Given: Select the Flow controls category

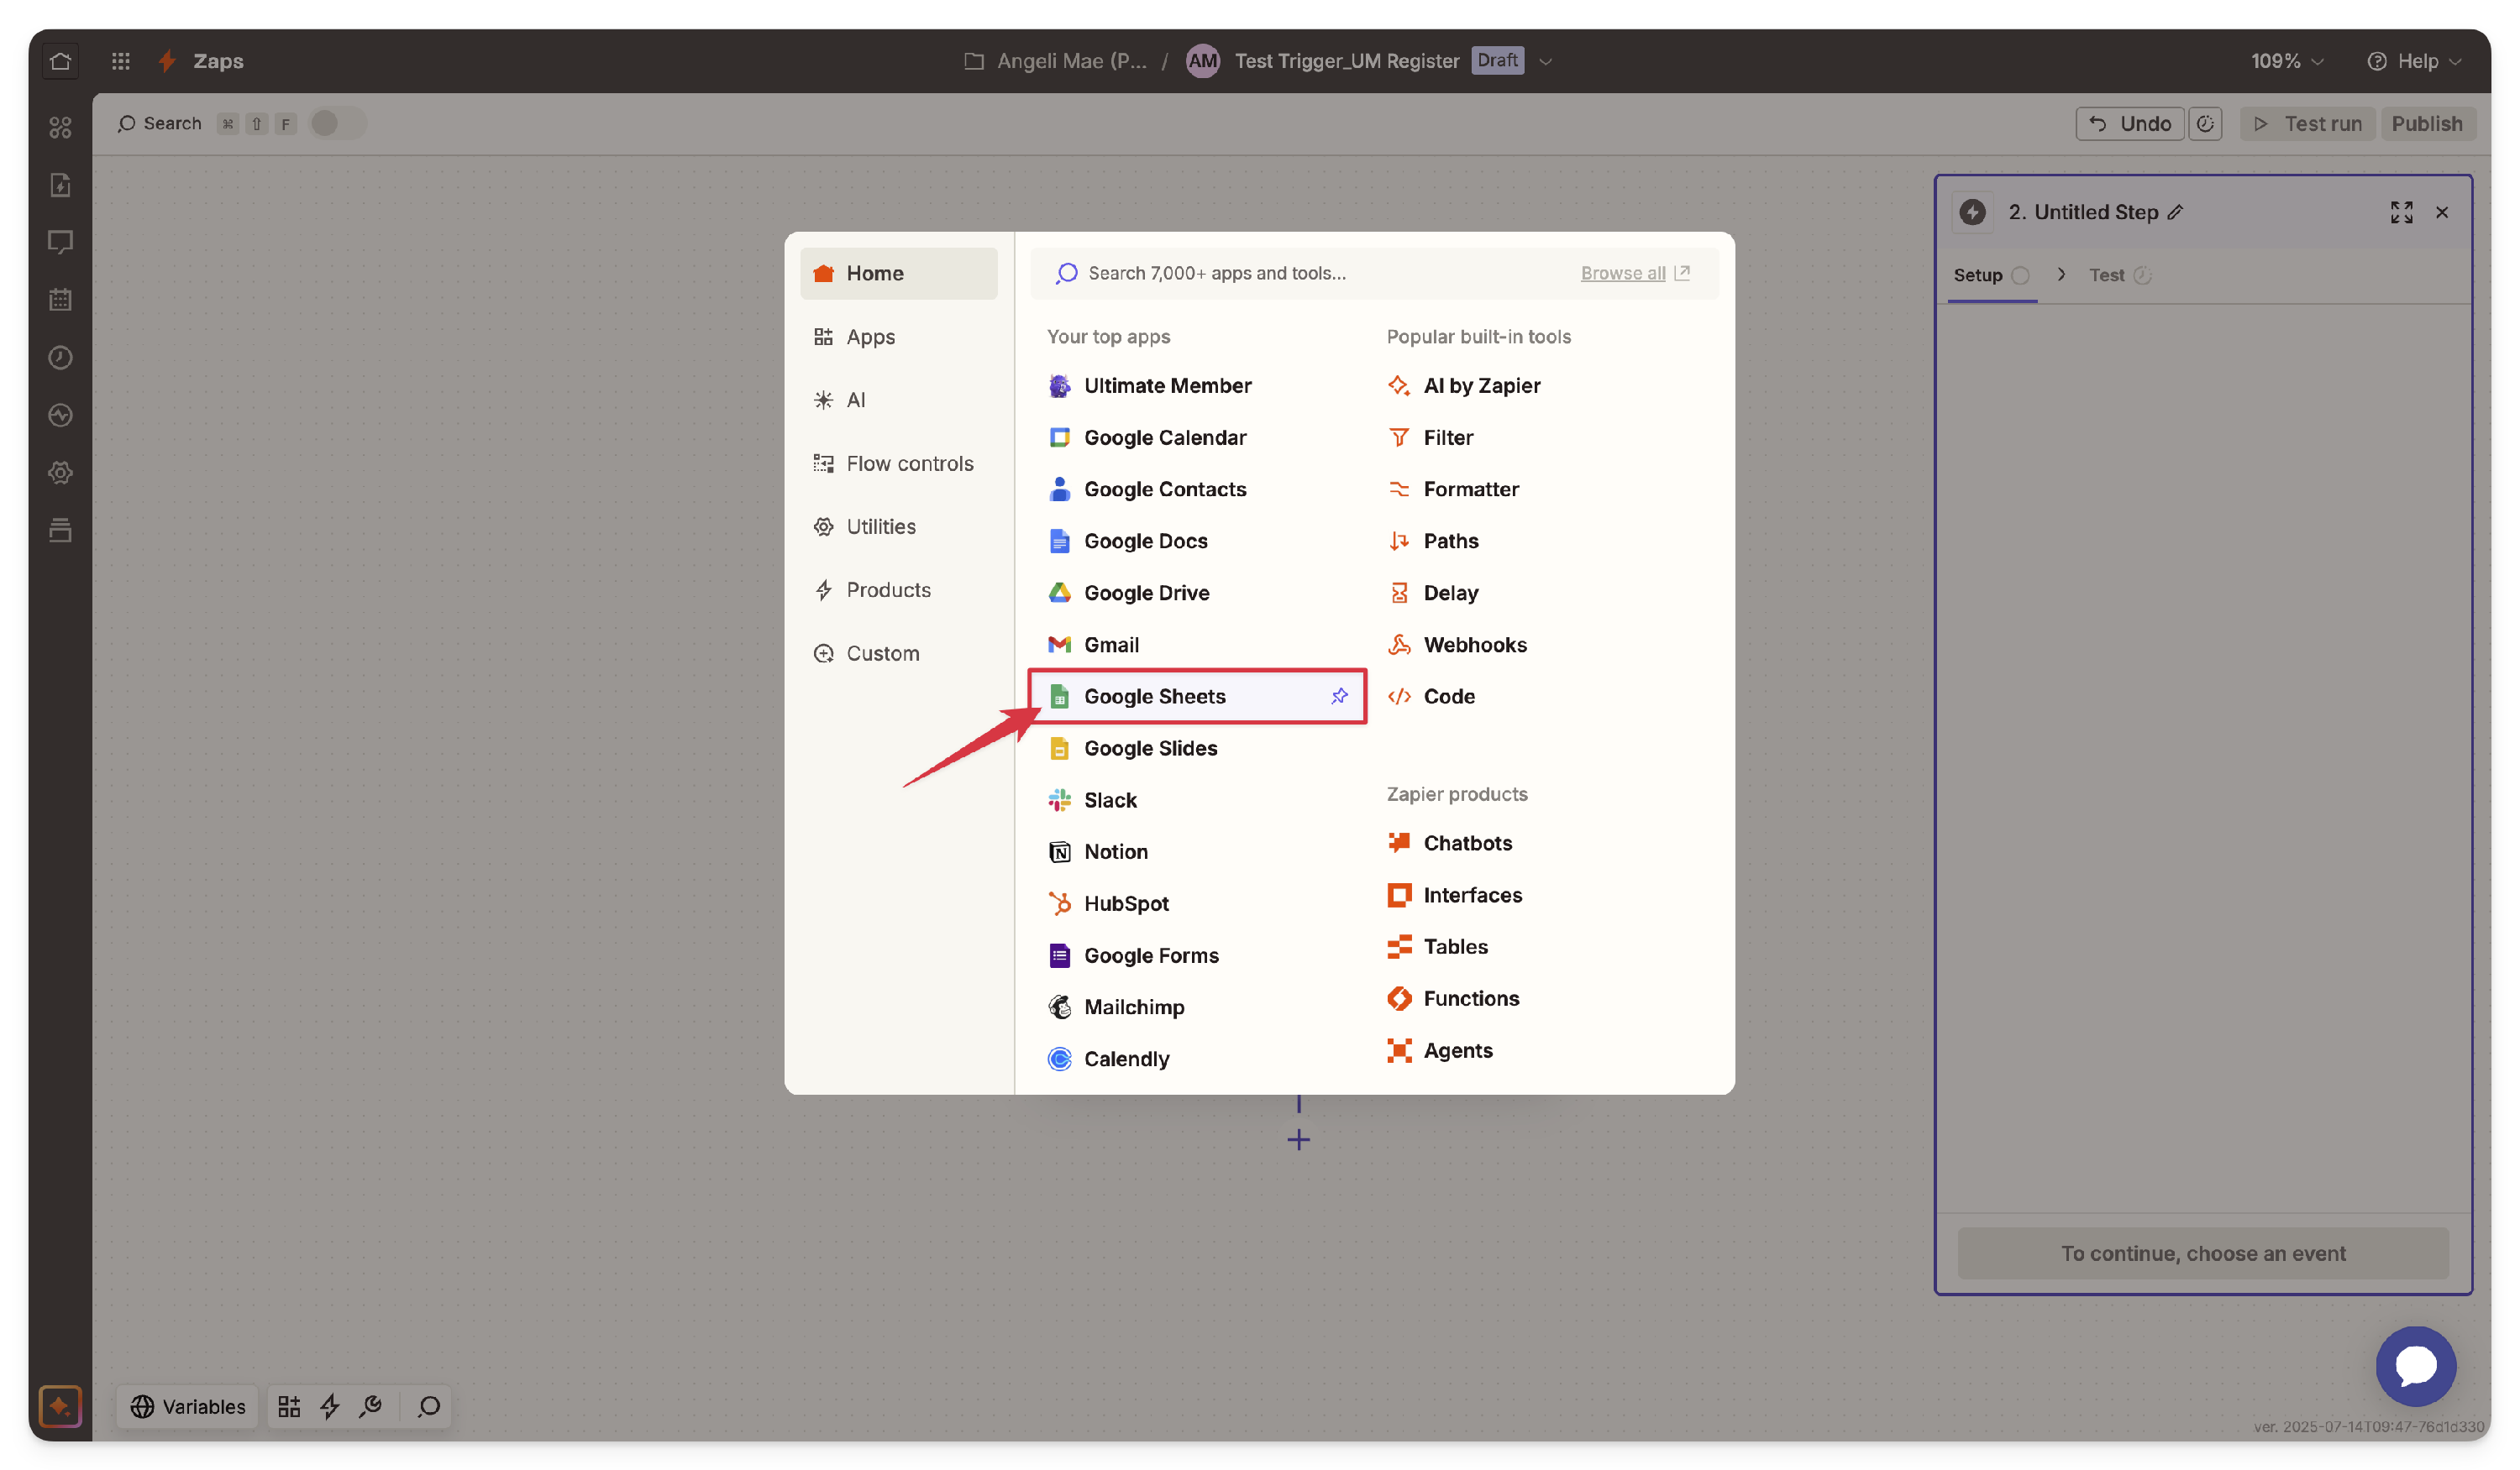Looking at the screenshot, I should (x=898, y=463).
